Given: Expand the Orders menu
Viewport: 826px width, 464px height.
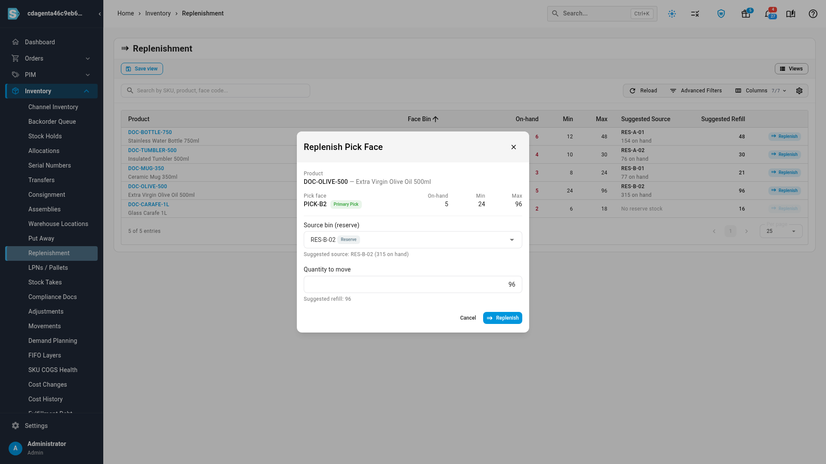Looking at the screenshot, I should pyautogui.click(x=51, y=58).
